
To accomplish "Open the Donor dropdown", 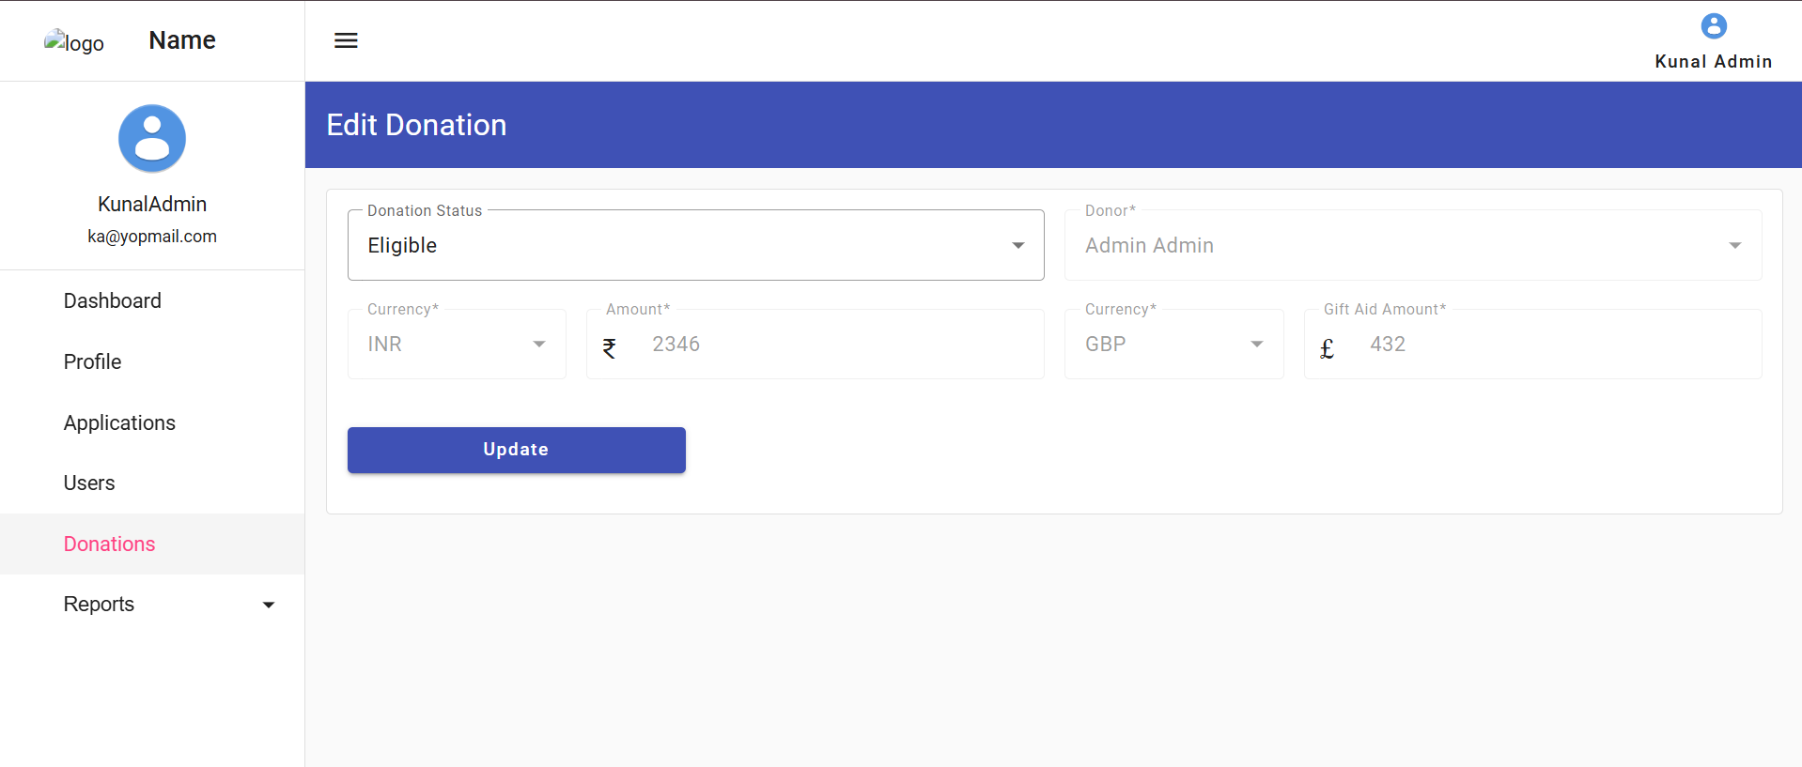I will (1412, 245).
